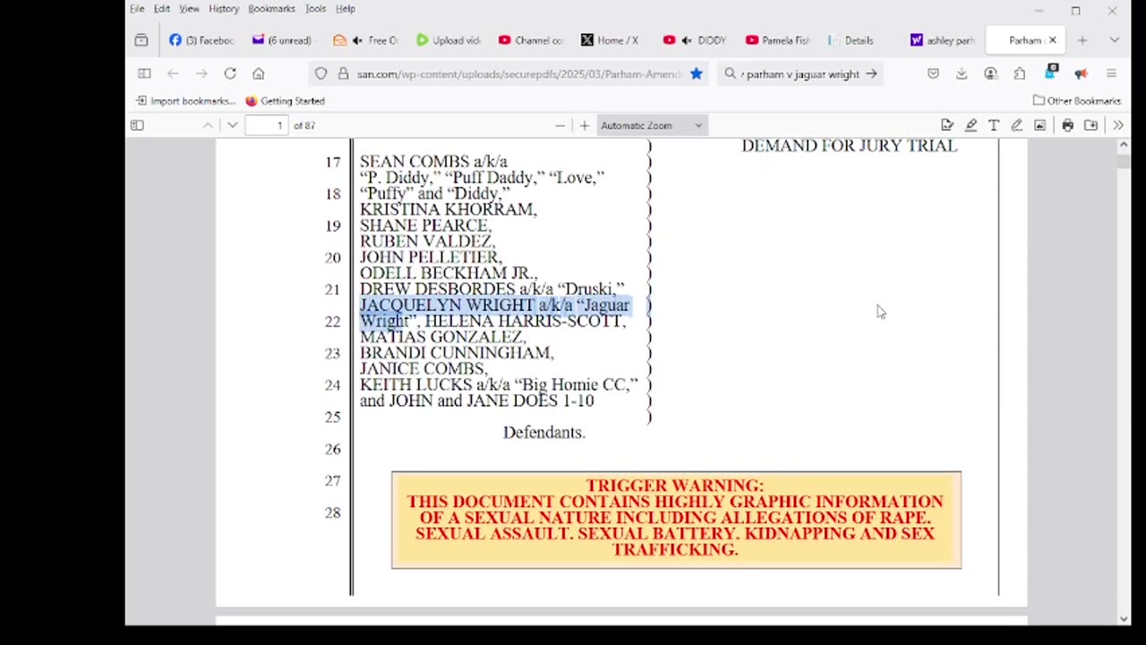Open the Tools menu
The width and height of the screenshot is (1146, 645).
point(315,9)
